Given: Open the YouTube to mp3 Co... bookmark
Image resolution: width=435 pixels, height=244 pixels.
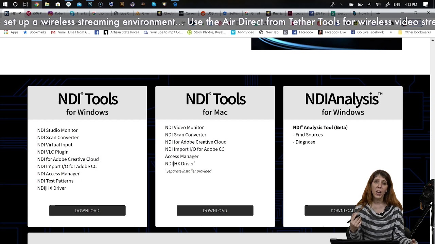Looking at the screenshot, I should (163, 32).
